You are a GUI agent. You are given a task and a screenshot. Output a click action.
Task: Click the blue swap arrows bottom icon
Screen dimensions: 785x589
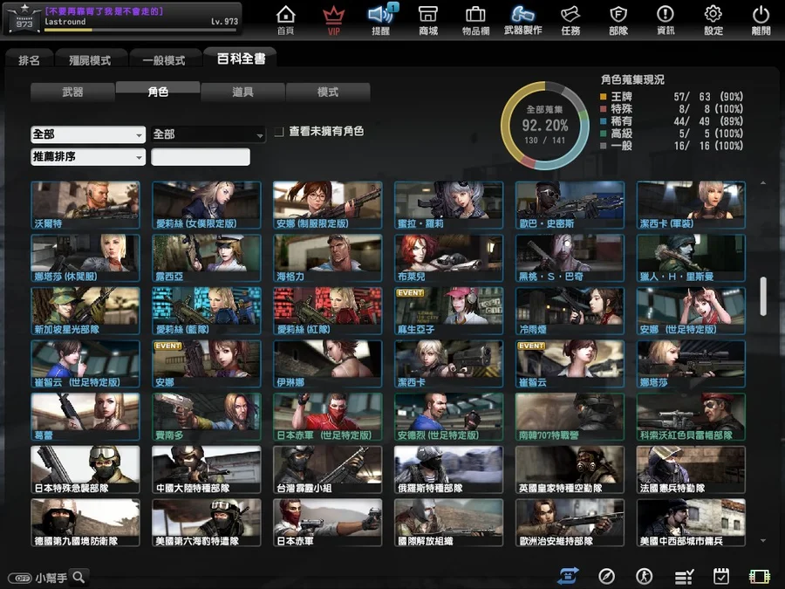568,577
